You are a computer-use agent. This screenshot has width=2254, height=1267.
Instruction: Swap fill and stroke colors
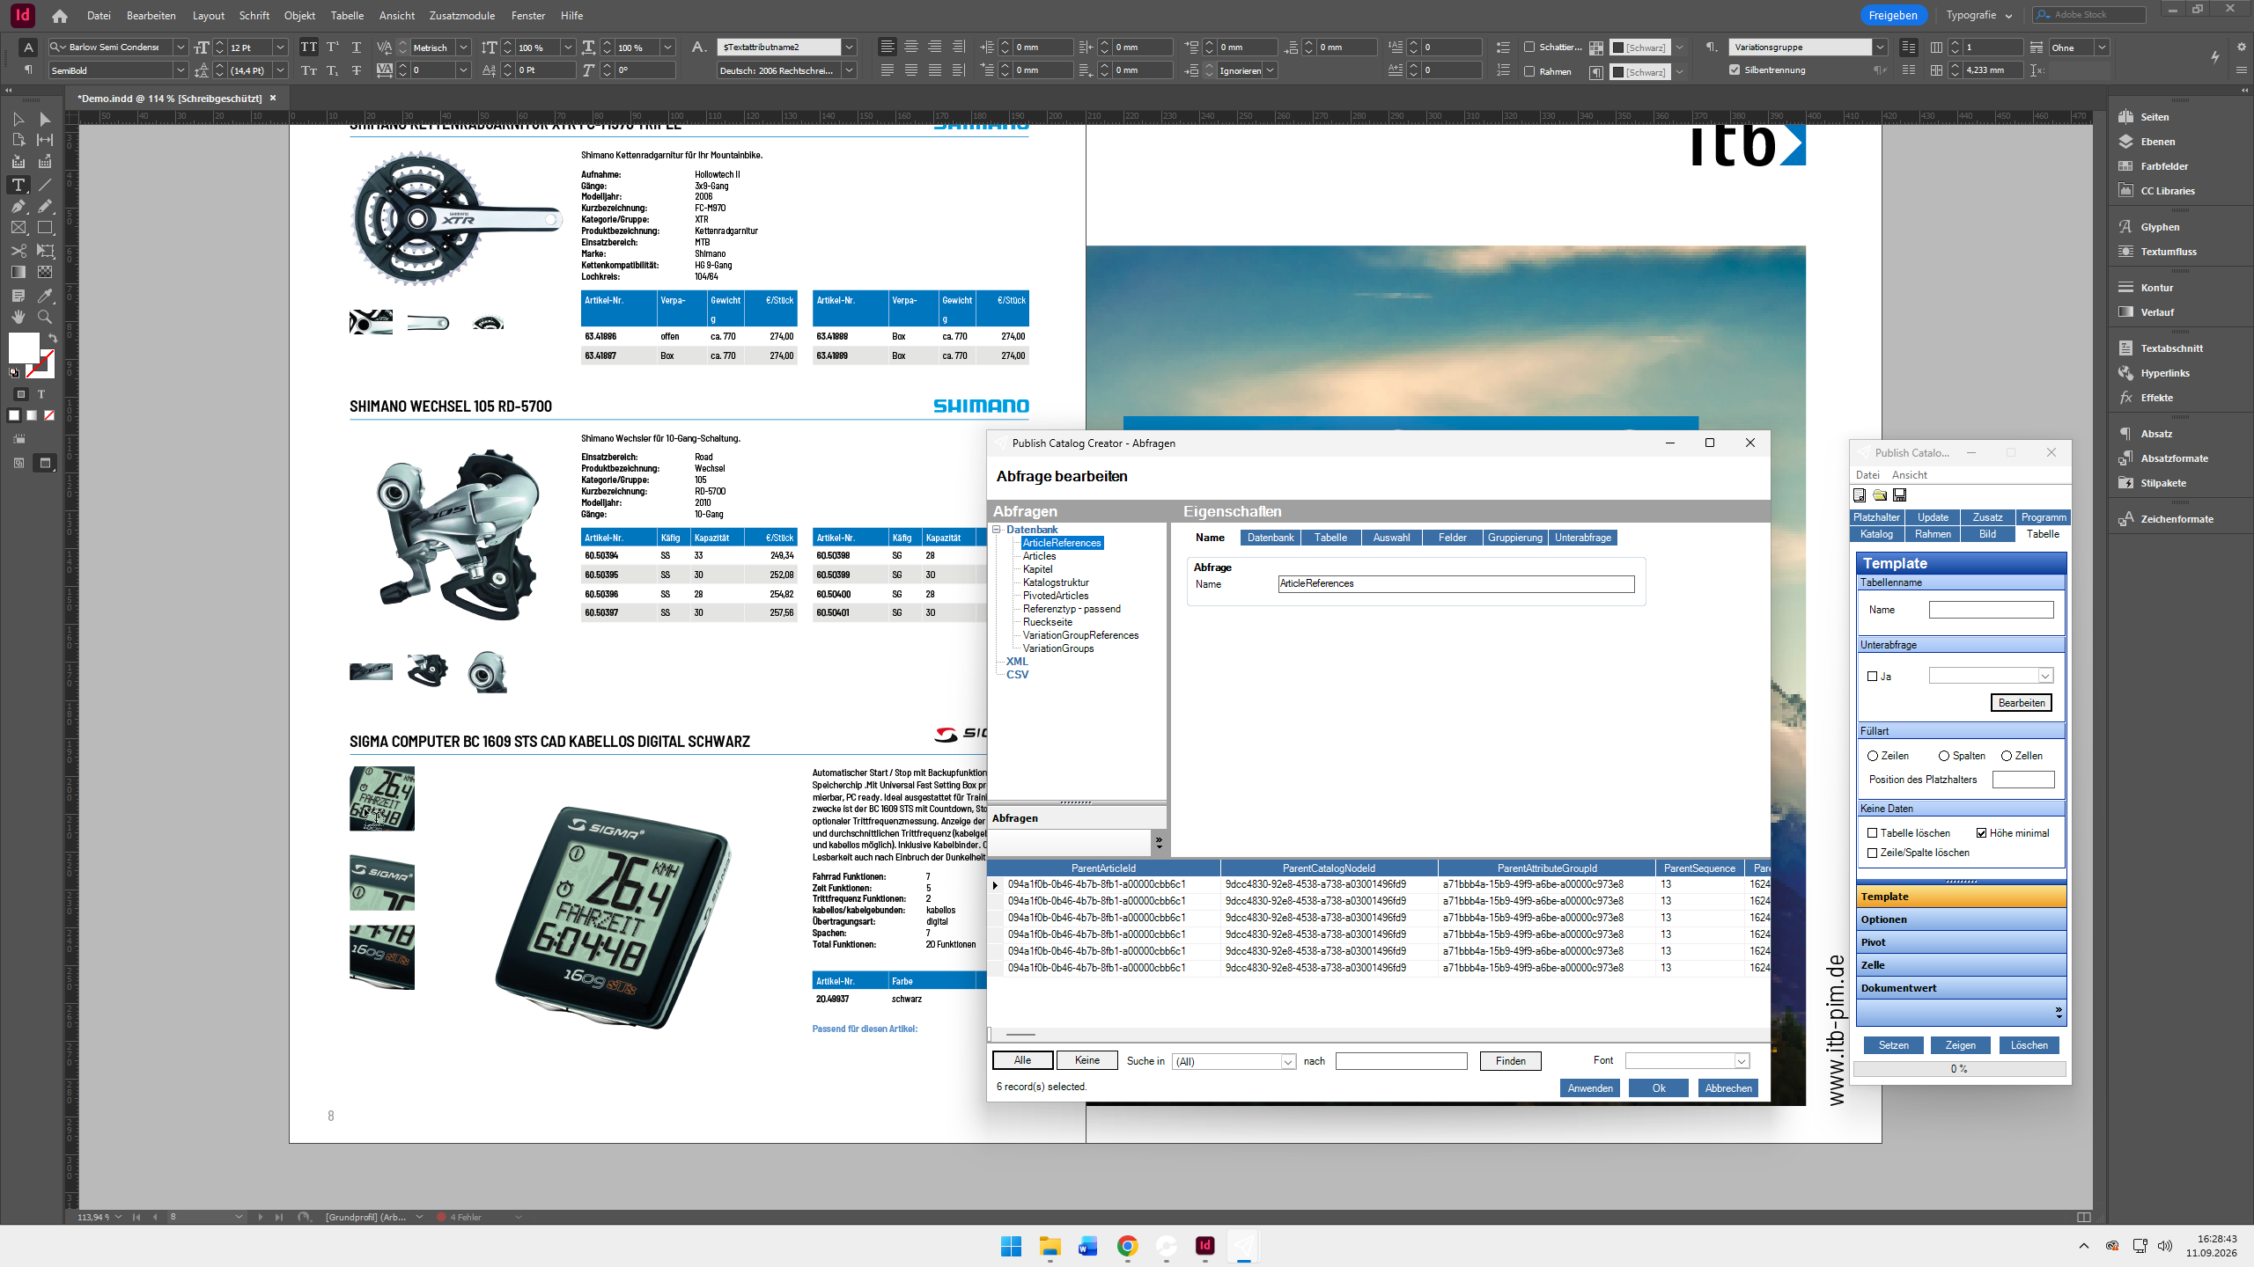point(53,338)
